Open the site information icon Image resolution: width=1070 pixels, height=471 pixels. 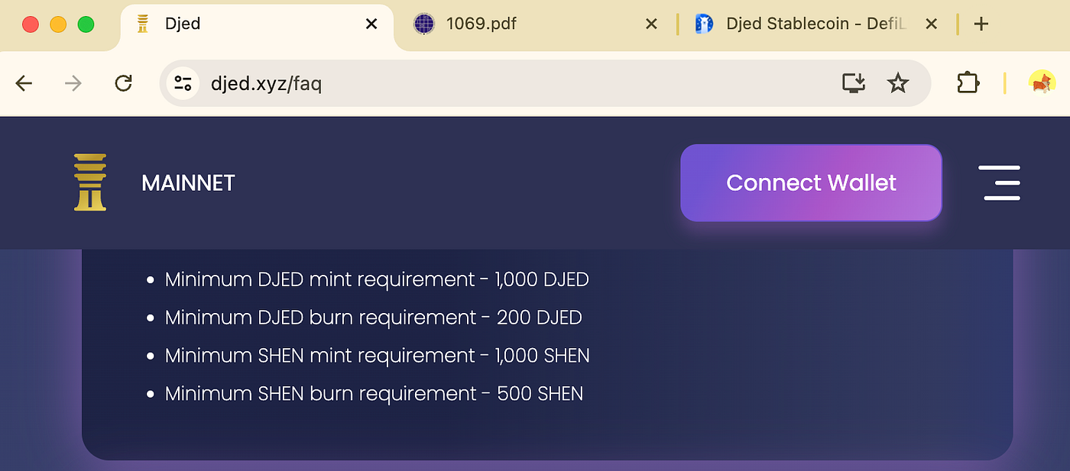[183, 83]
